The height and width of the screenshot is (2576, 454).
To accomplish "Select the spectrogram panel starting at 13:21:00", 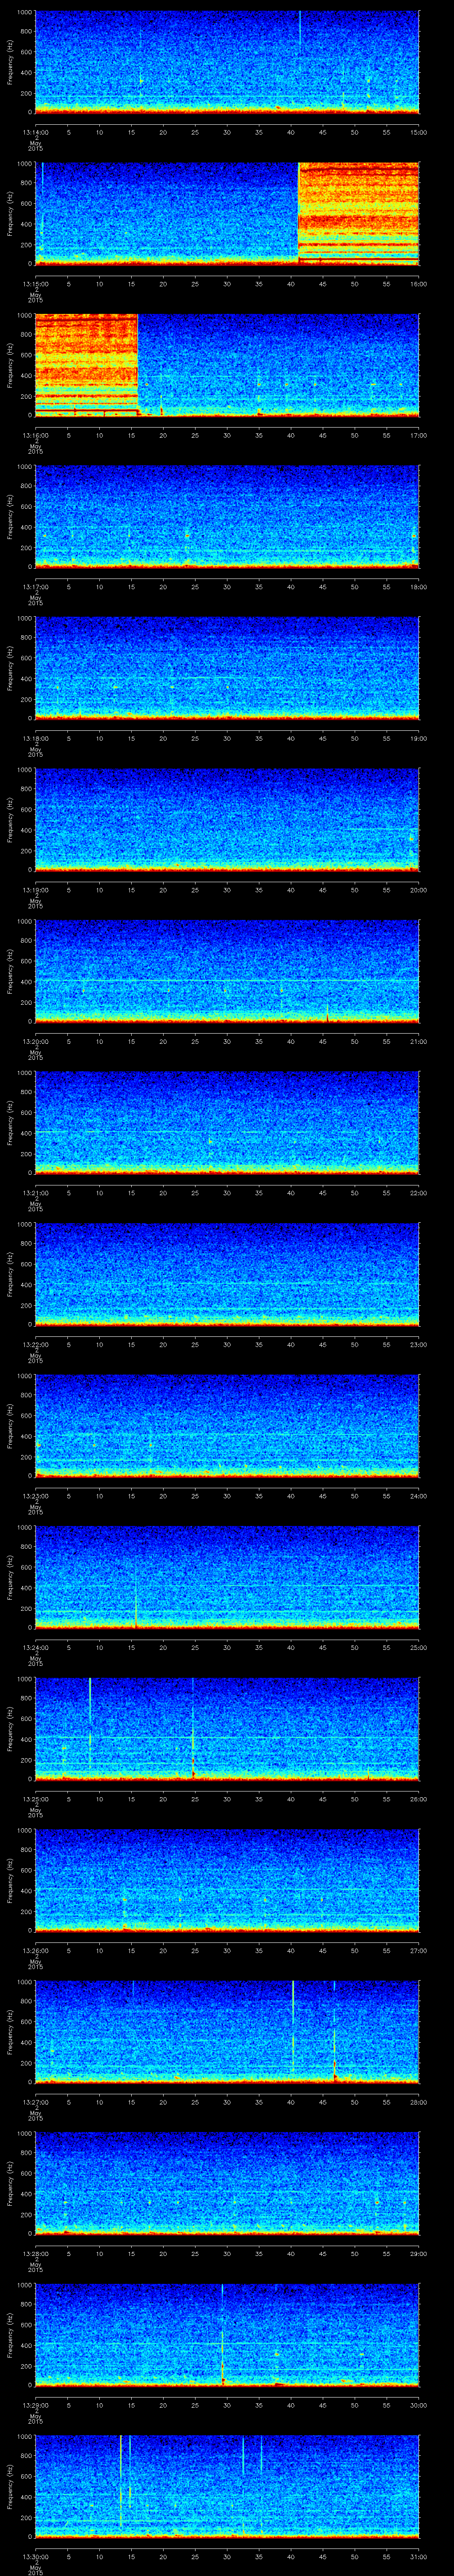I will [227, 1123].
